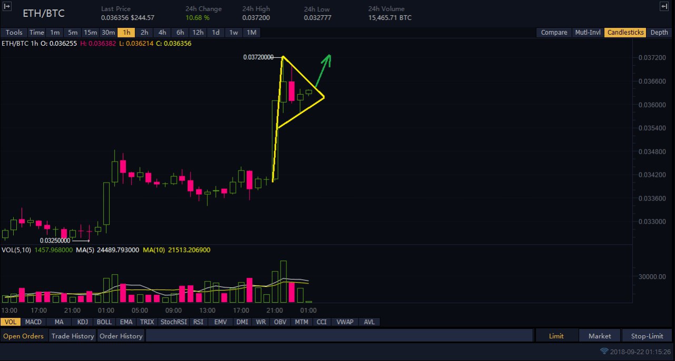
Task: Switch to 12h interval
Action: tap(198, 32)
